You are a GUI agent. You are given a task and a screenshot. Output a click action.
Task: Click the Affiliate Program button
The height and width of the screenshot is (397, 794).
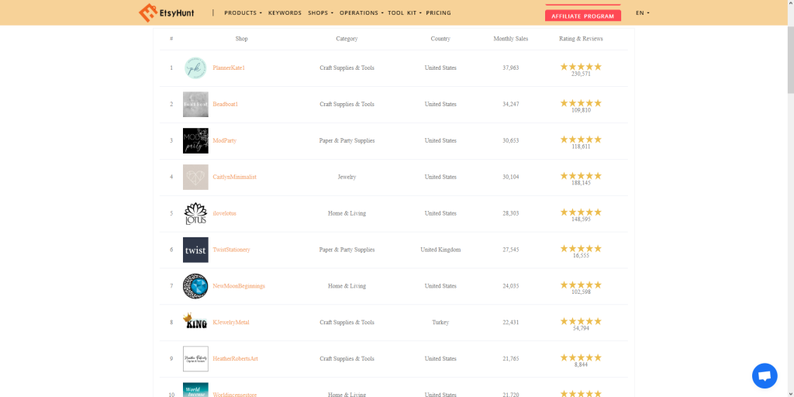coord(582,16)
